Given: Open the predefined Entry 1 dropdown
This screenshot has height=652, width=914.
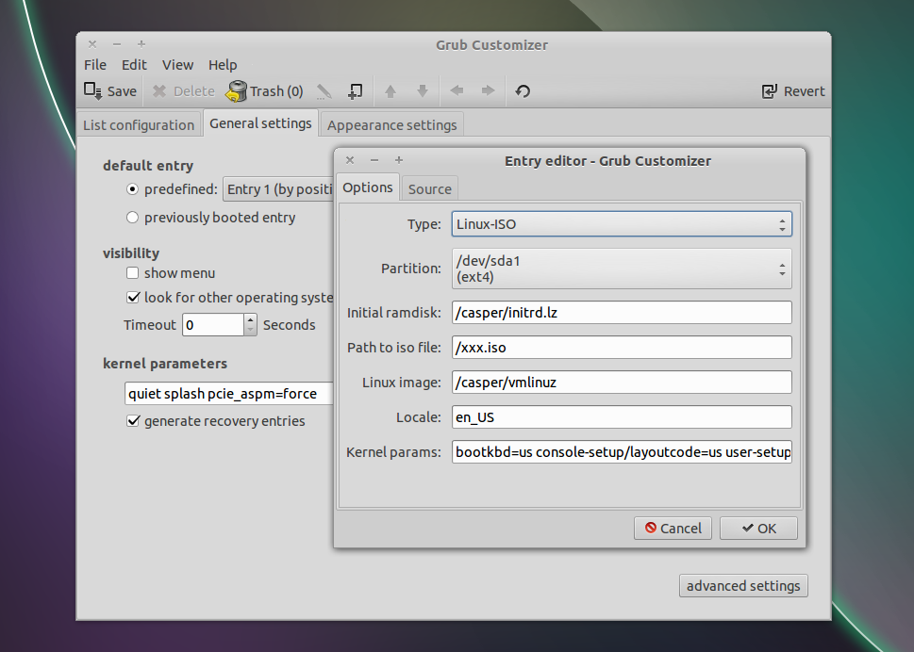Looking at the screenshot, I should tap(278, 189).
